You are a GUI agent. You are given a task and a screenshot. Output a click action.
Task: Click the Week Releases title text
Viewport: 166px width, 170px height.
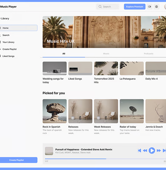tap(102, 127)
